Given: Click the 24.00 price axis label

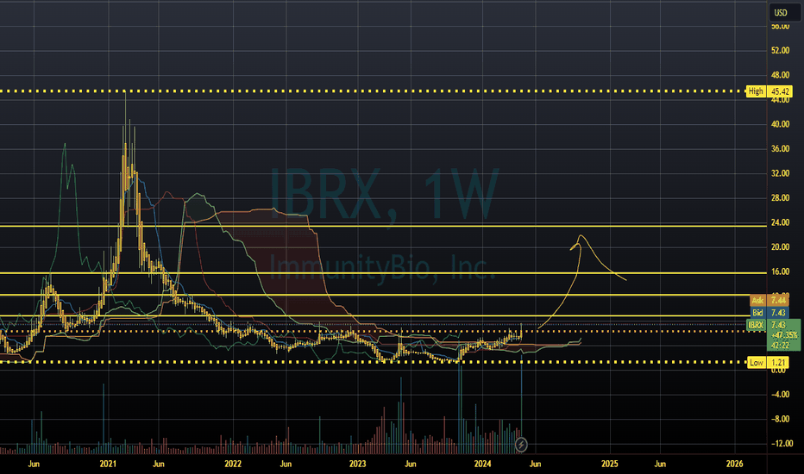Looking at the screenshot, I should 780,222.
